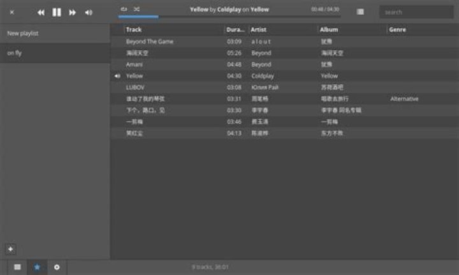The image size is (459, 275).
Task: Pause the current playback
Action: click(57, 12)
